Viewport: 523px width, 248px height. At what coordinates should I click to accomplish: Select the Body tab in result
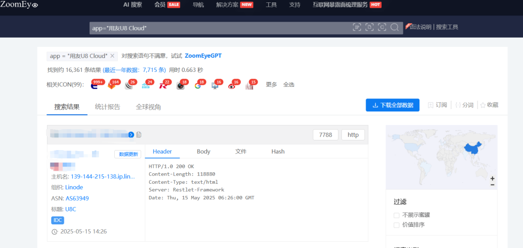point(203,152)
